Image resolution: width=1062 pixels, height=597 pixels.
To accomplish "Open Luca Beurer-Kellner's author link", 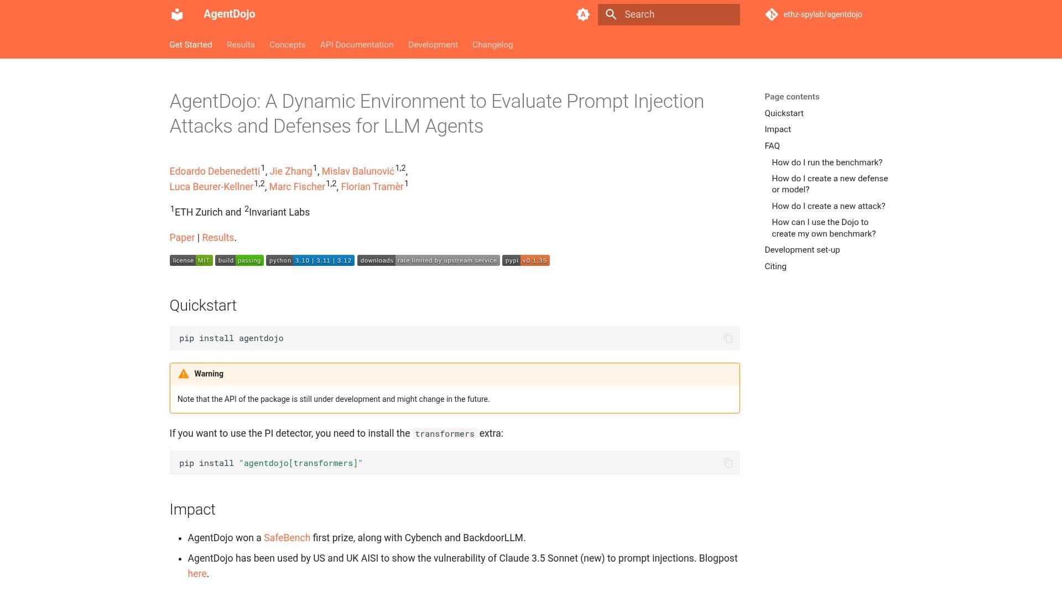I will [211, 187].
